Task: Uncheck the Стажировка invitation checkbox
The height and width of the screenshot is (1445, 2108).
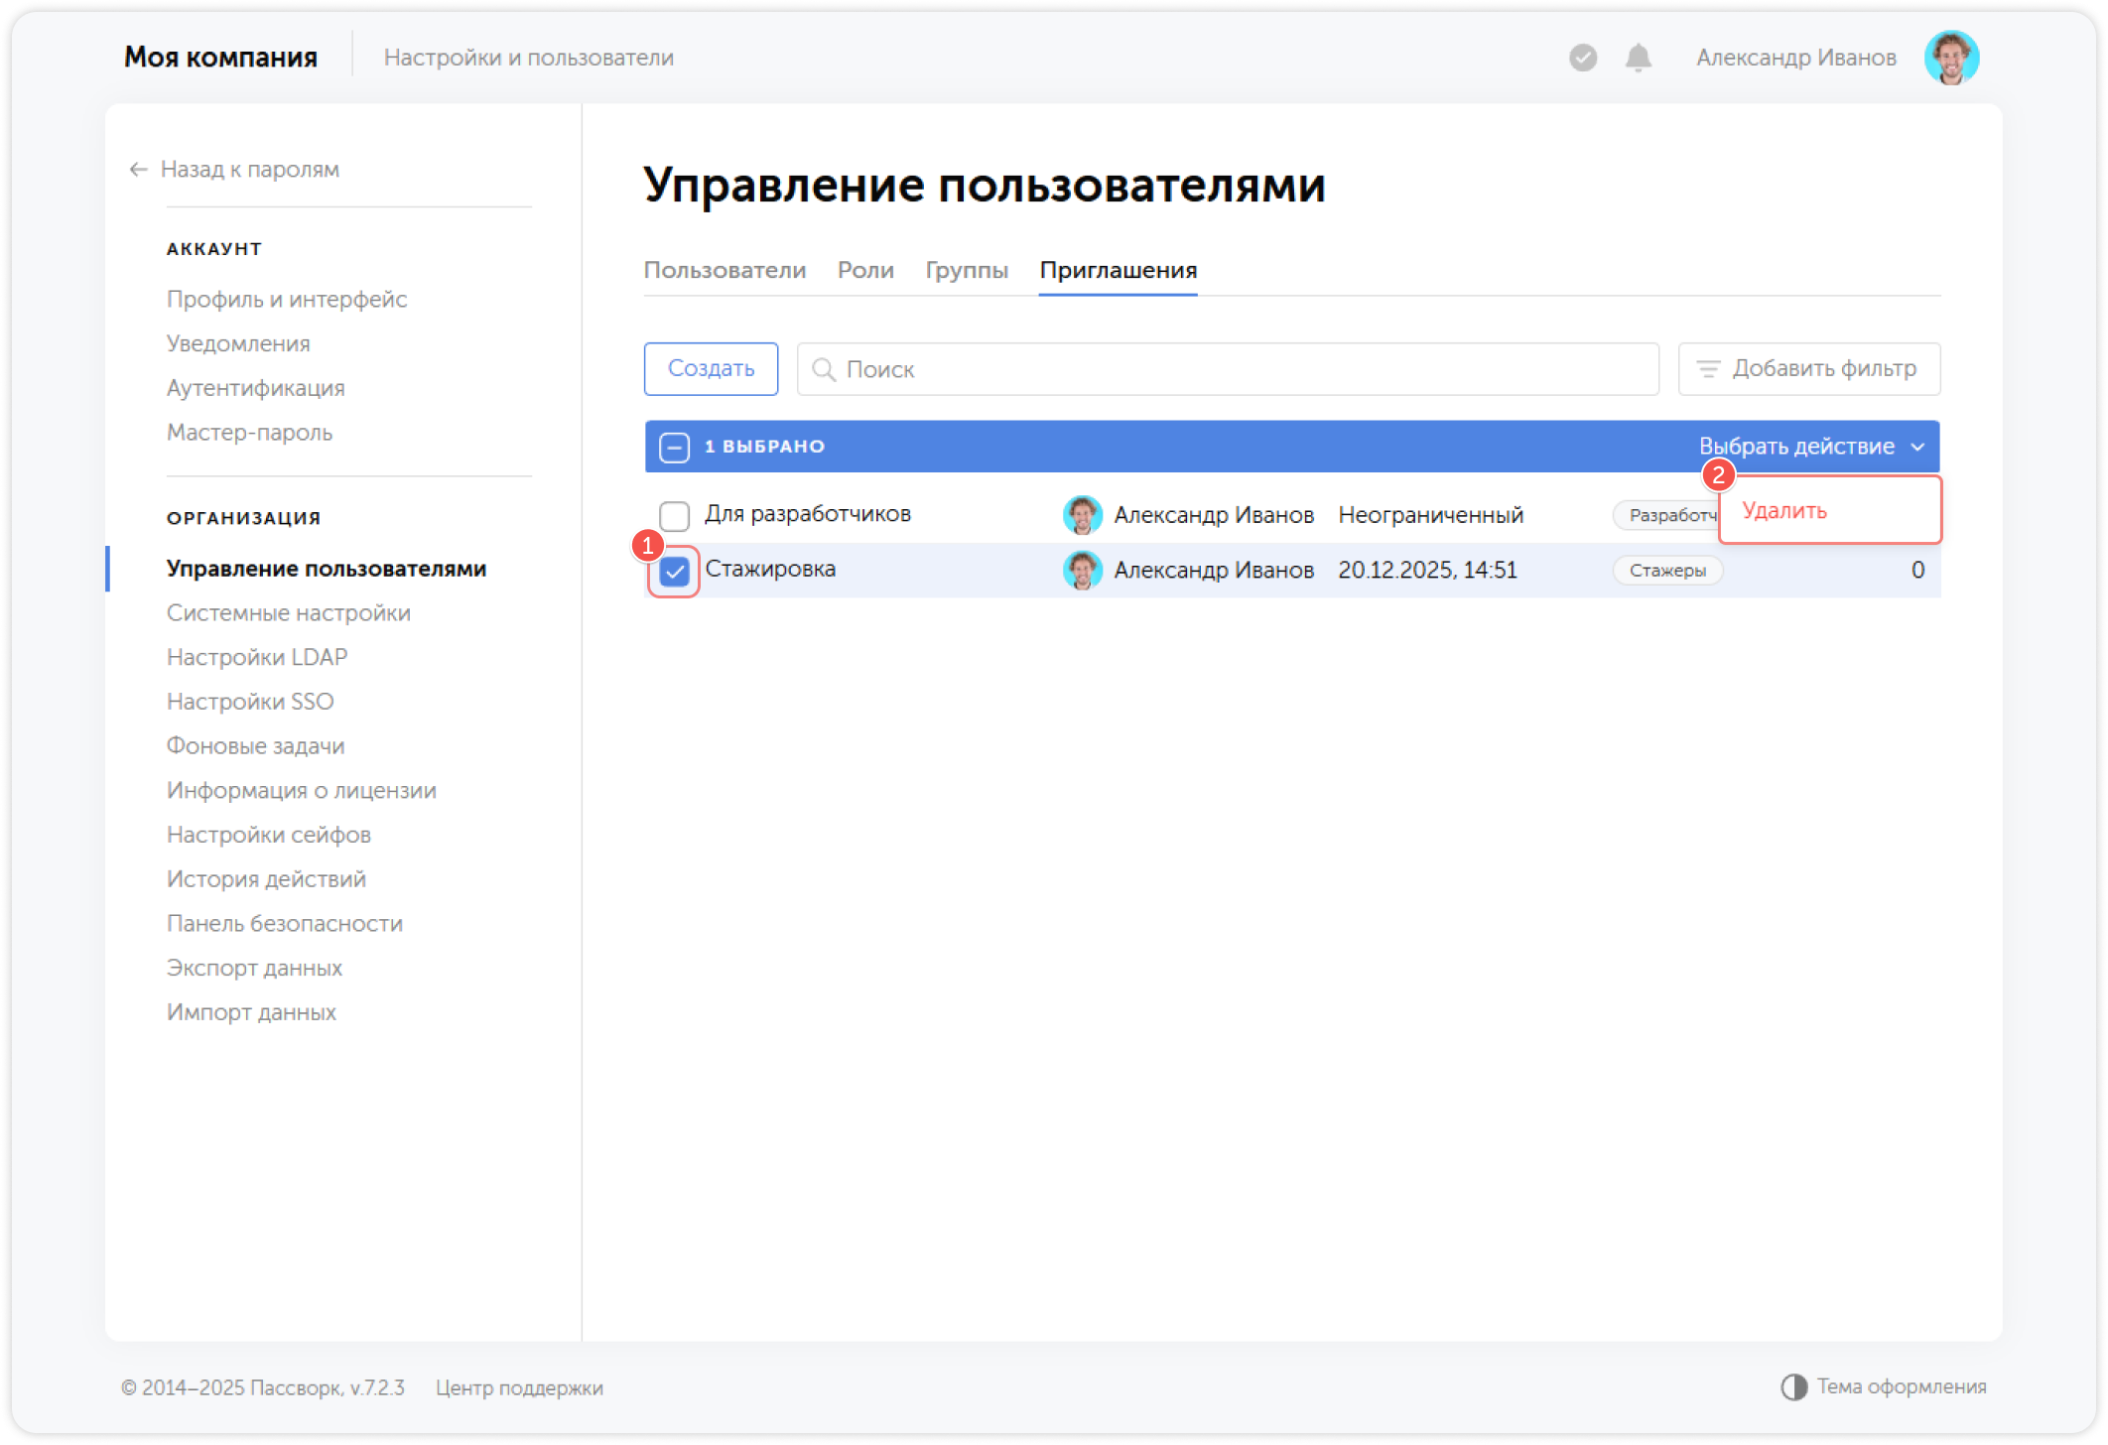Action: 676,570
